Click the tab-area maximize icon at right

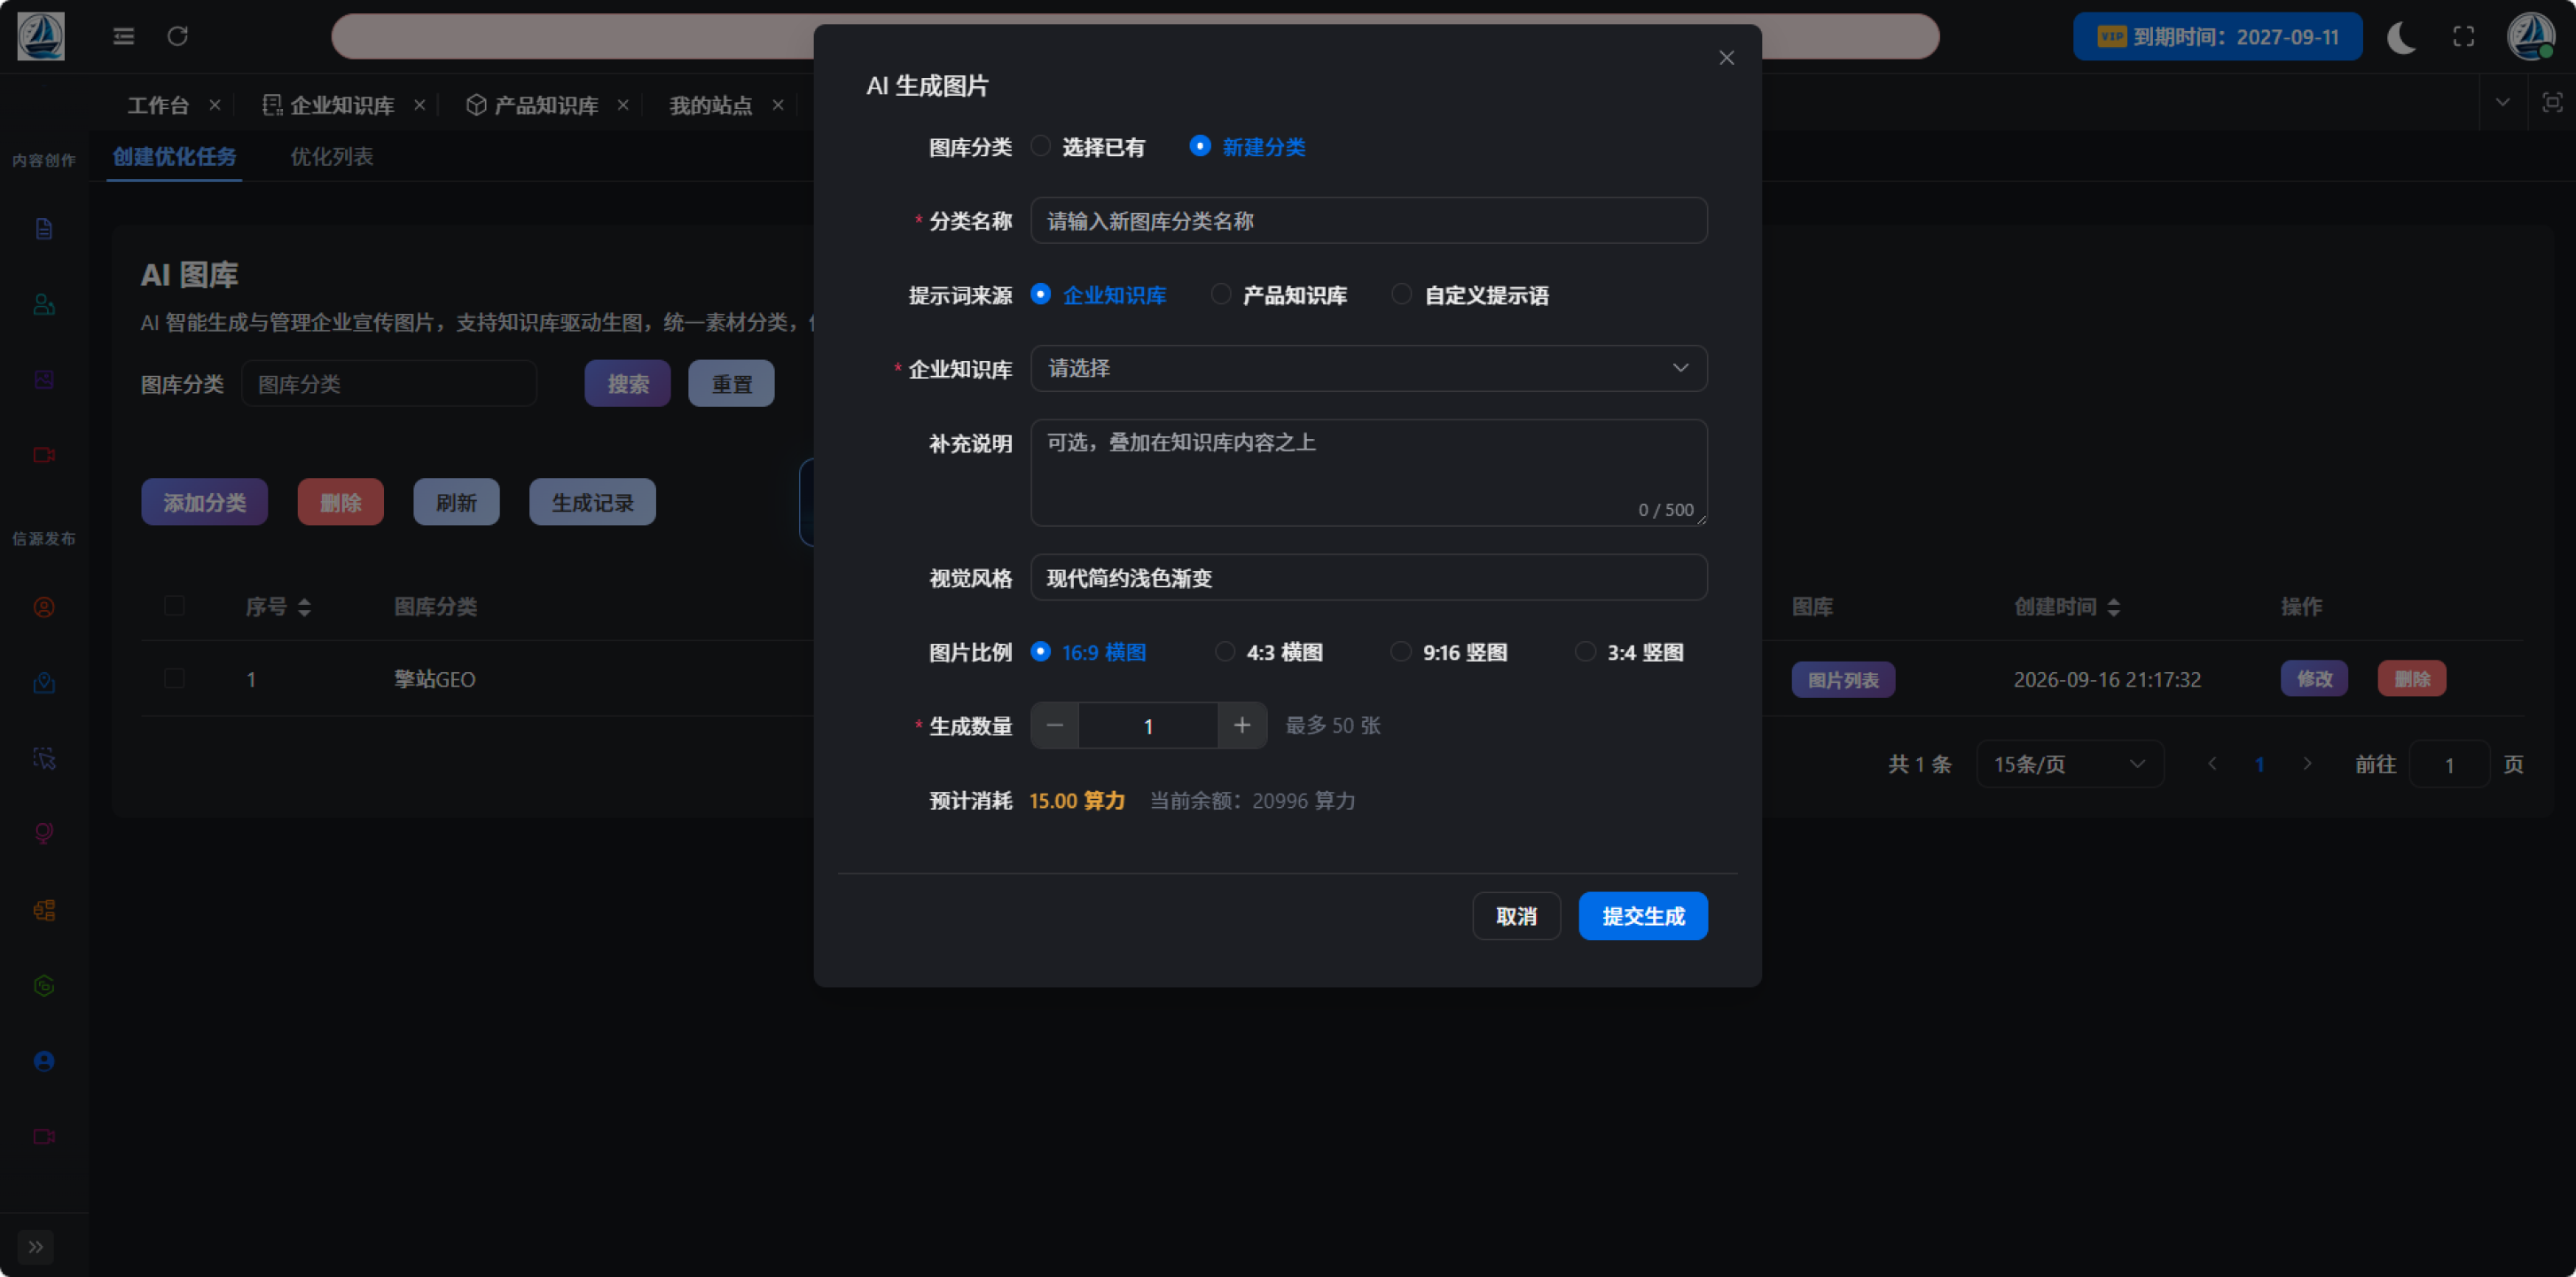pyautogui.click(x=2552, y=102)
